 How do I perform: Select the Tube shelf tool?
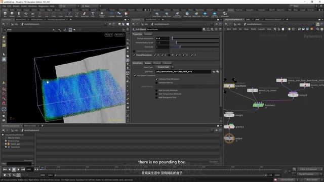click(x=19, y=14)
